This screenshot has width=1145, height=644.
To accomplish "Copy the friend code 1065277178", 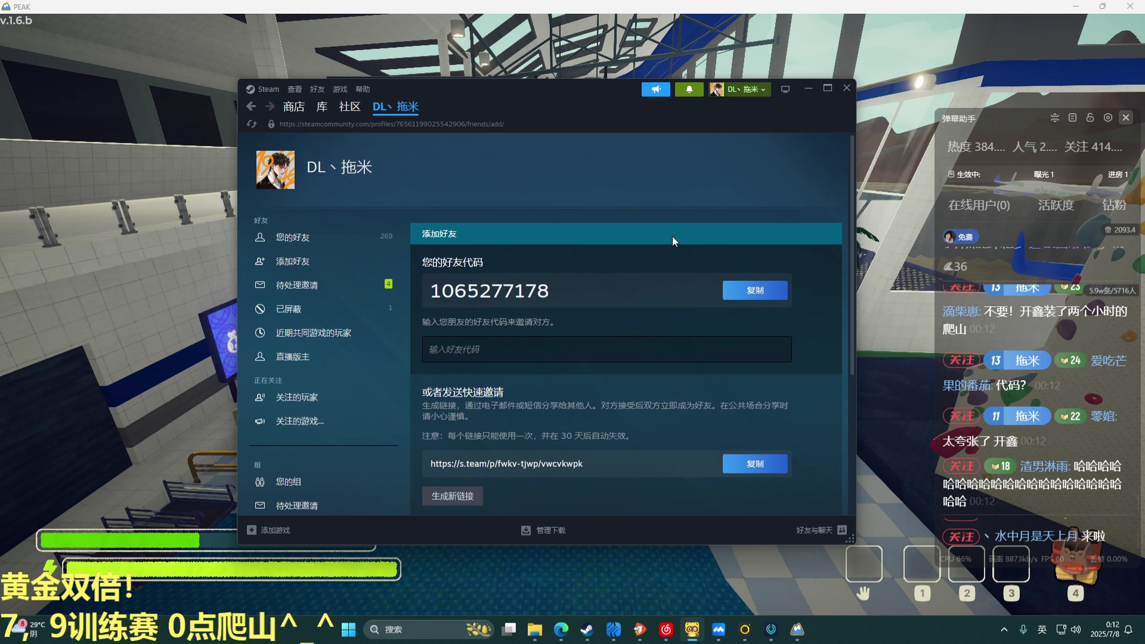I will pyautogui.click(x=755, y=290).
